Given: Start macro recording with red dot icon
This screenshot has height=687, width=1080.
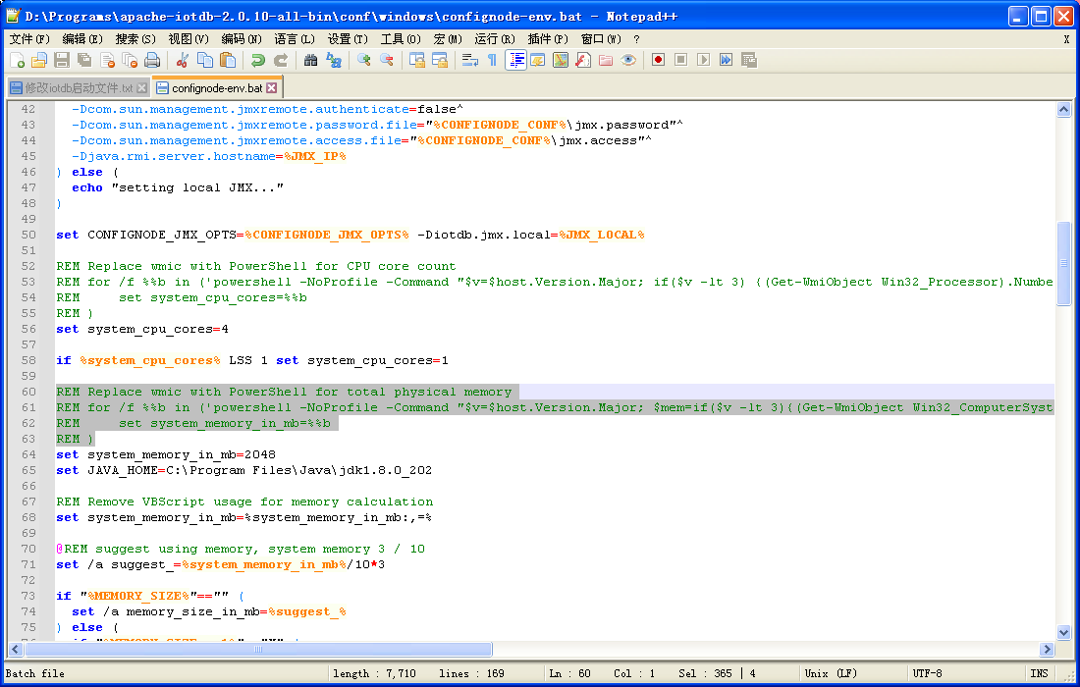Looking at the screenshot, I should 659,61.
